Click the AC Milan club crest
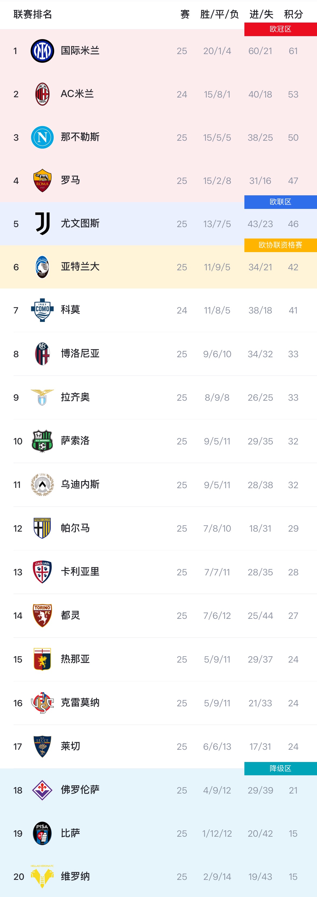Screen dimensions: 317x897 (42, 94)
